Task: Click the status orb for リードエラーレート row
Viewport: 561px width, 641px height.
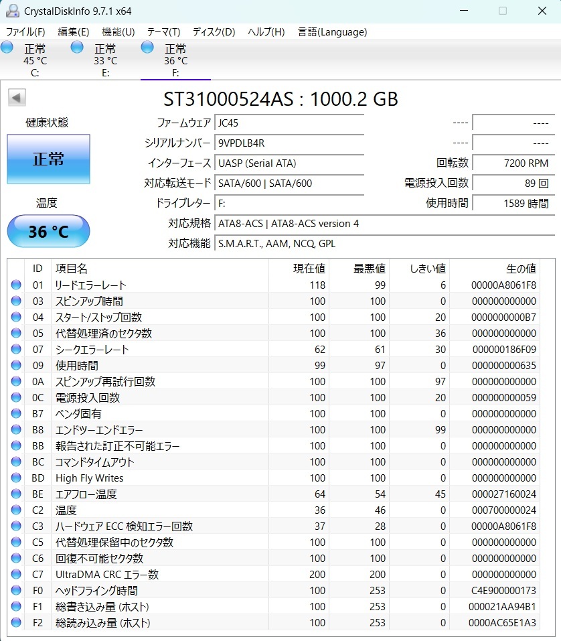Action: tap(16, 285)
